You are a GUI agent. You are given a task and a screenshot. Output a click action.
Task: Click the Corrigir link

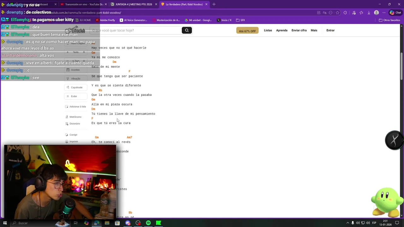71,135
